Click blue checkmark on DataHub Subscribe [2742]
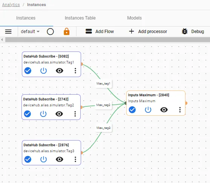Viewport: 210px width, 183px height. coord(28,114)
